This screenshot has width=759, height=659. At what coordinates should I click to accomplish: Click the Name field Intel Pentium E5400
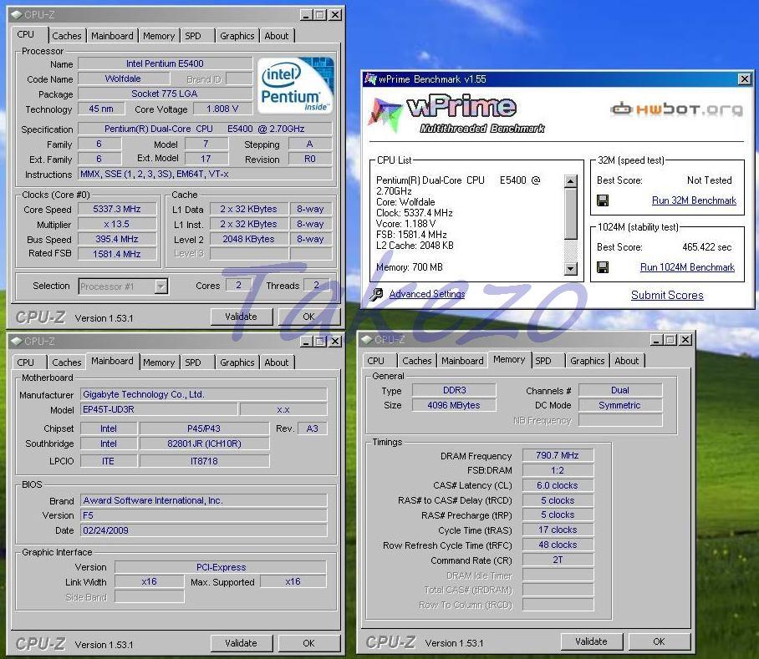(165, 63)
